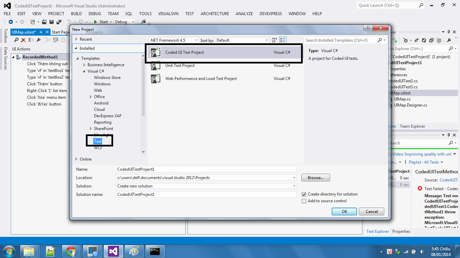Screen dimensions: 460x258
Task: Collapse the Installed section
Action: [76, 48]
